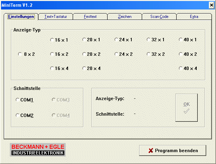Open the Text+Tastatur tab
This screenshot has height=164, width=216.
56,17
